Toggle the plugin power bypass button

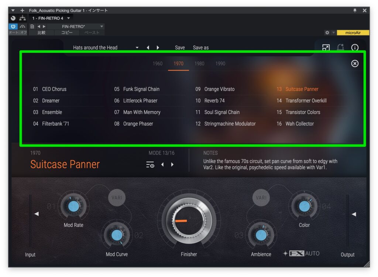[x=13, y=27]
